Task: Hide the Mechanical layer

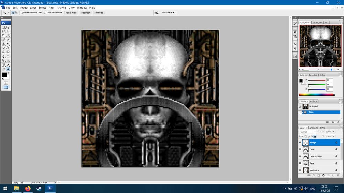Action: click(x=300, y=170)
